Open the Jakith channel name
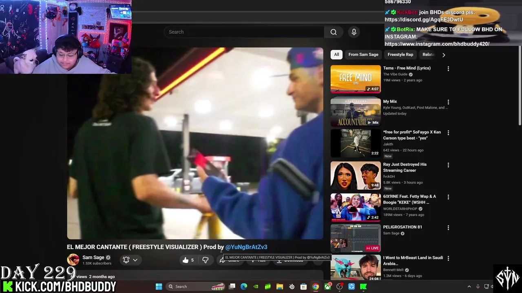This screenshot has width=522, height=293. click(388, 144)
